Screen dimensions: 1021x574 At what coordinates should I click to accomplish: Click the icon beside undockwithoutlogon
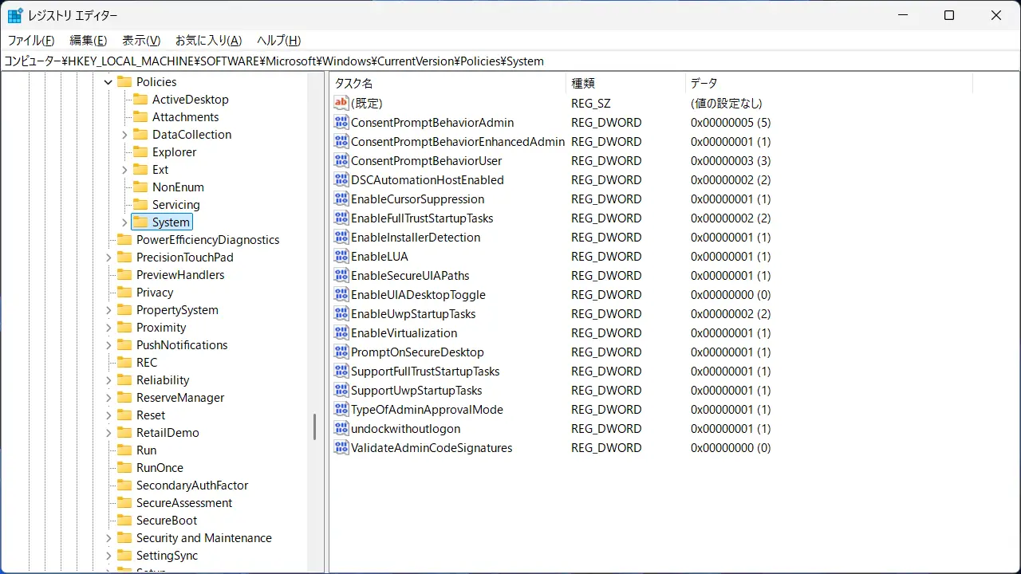[x=341, y=429]
